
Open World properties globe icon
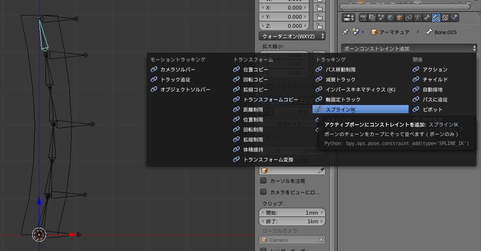click(x=390, y=18)
